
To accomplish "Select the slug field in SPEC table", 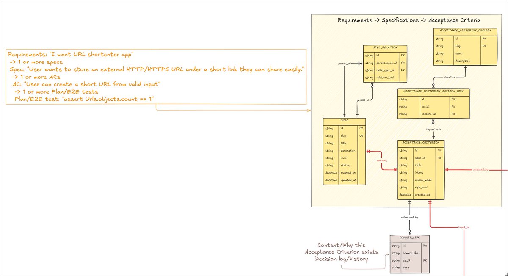I will pos(343,136).
